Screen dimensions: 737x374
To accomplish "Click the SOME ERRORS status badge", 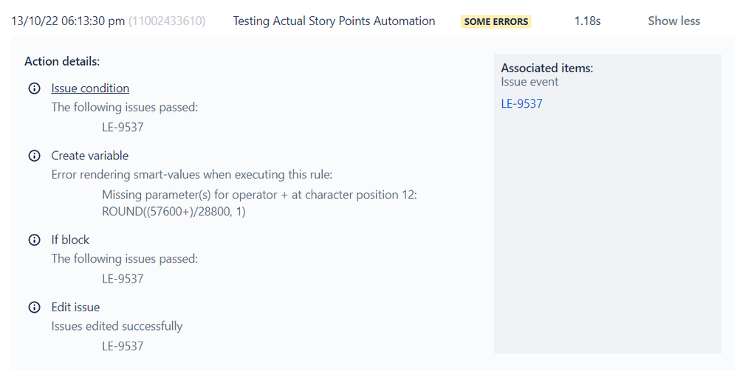I will coord(496,22).
